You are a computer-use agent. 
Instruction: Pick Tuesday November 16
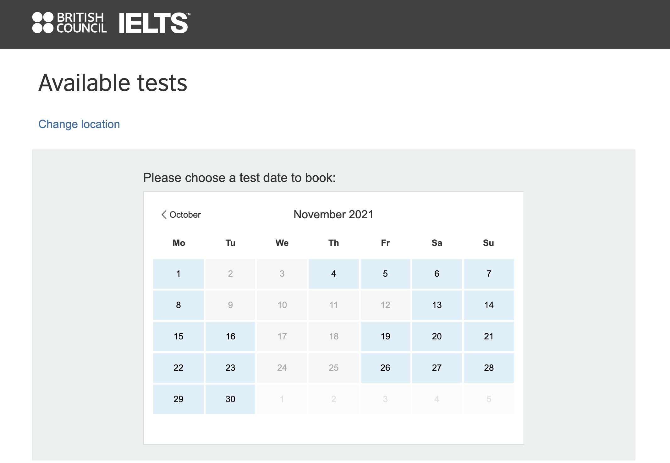(230, 336)
